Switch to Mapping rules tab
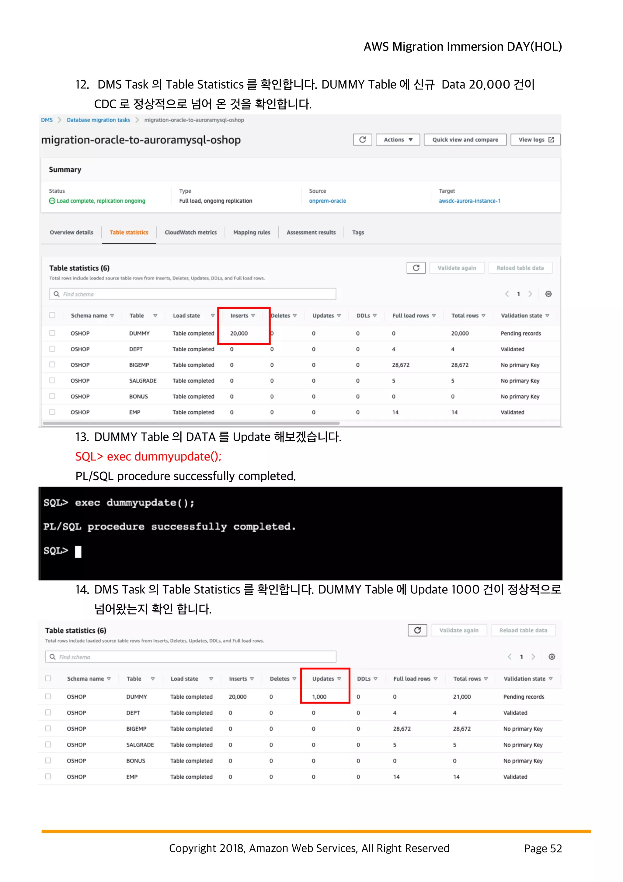Image resolution: width=623 pixels, height=882 pixels. [252, 233]
